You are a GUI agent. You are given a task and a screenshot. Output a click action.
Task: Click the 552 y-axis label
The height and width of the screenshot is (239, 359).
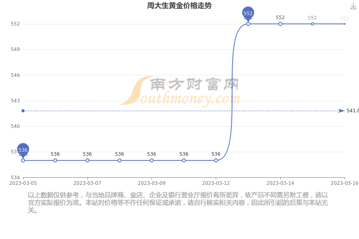(15, 24)
